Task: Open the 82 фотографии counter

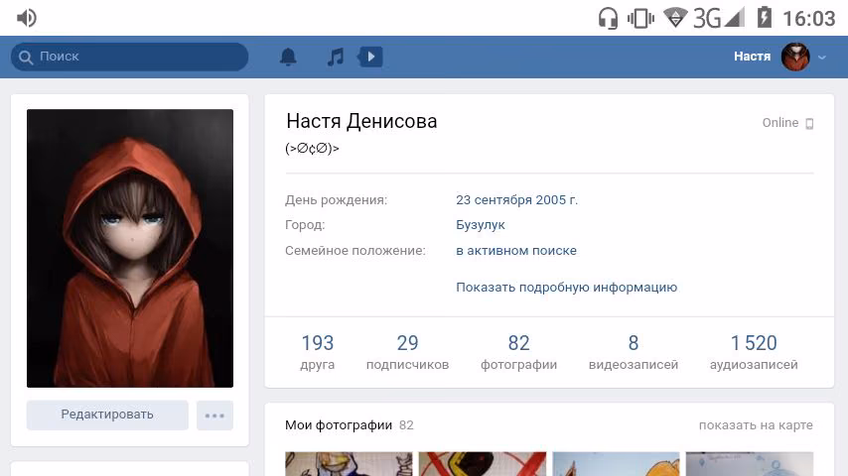Action: pos(518,352)
